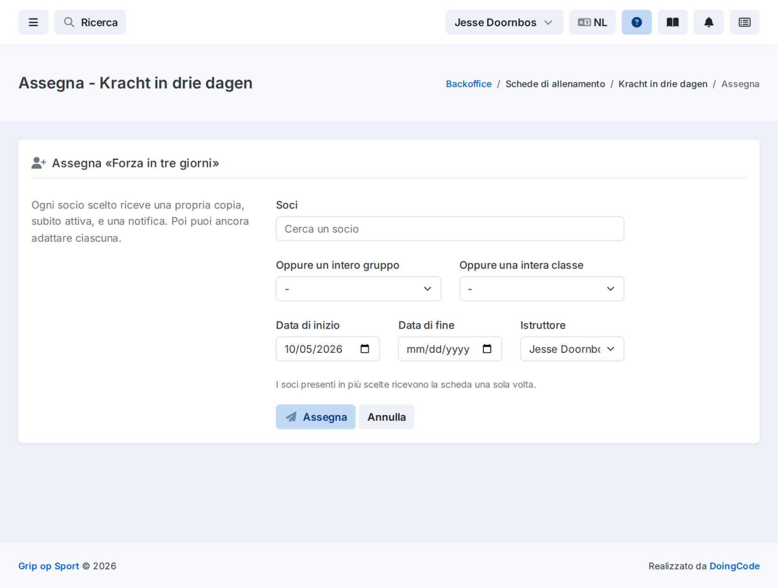The width and height of the screenshot is (778, 588).
Task: Go to the Backoffice breadcrumb link
Action: (x=469, y=84)
